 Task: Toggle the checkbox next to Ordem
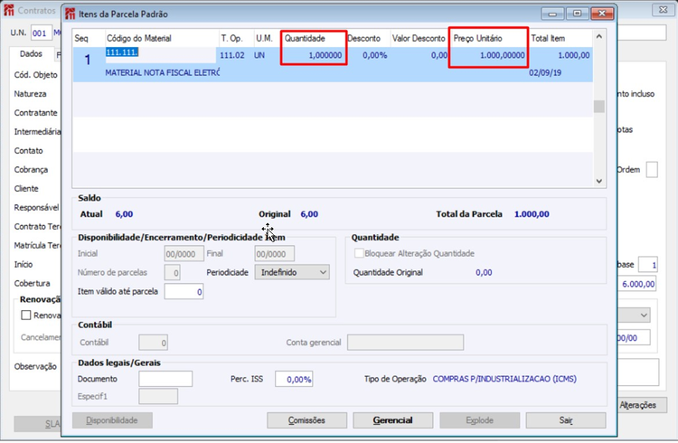tap(652, 170)
